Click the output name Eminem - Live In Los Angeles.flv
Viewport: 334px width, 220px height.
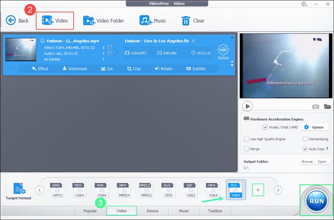click(x=157, y=41)
